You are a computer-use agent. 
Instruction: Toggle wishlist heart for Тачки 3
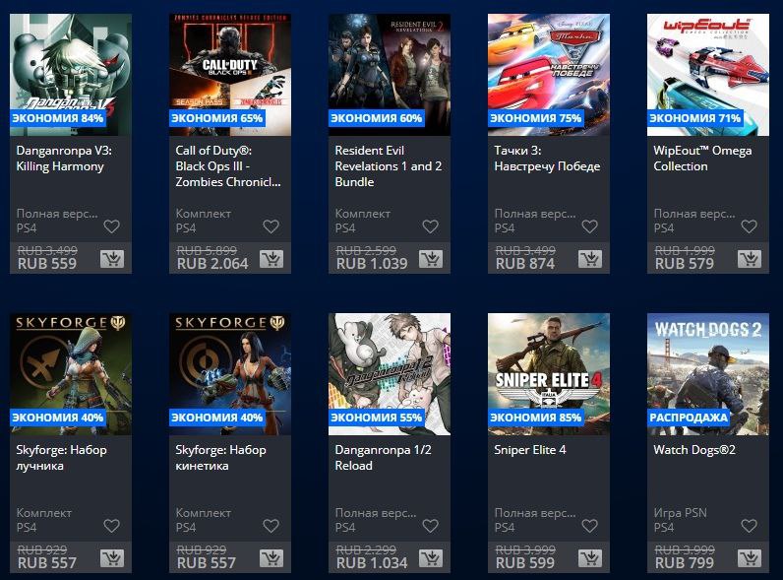pyautogui.click(x=590, y=226)
